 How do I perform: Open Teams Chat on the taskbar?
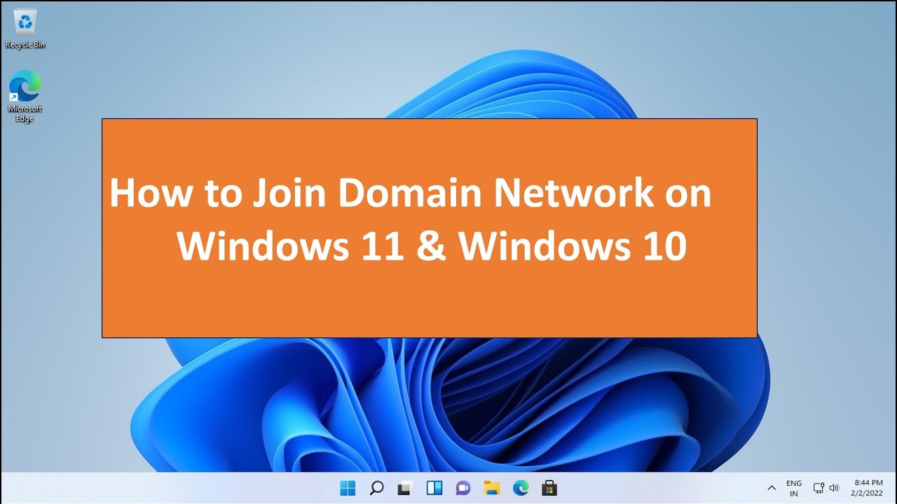click(x=463, y=488)
